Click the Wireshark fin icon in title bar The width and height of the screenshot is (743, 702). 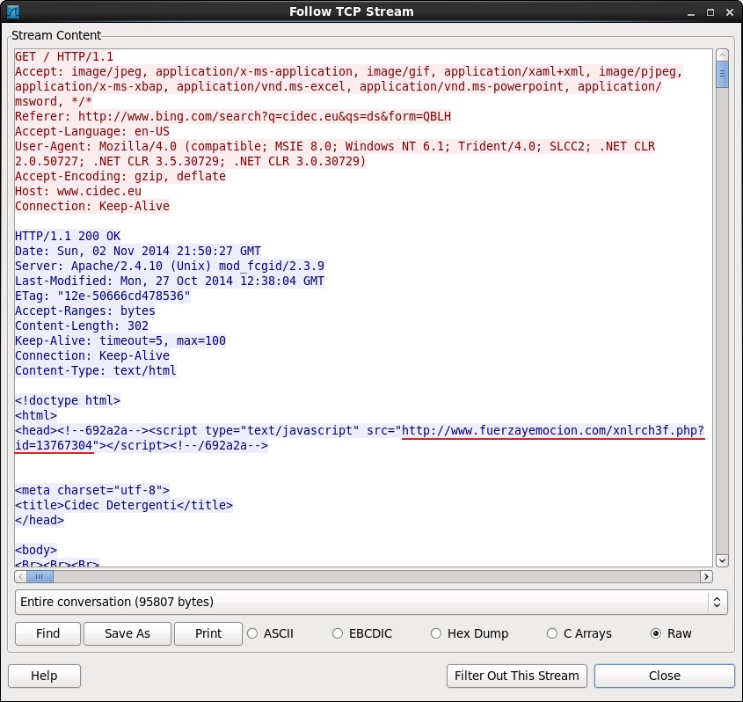(13, 11)
